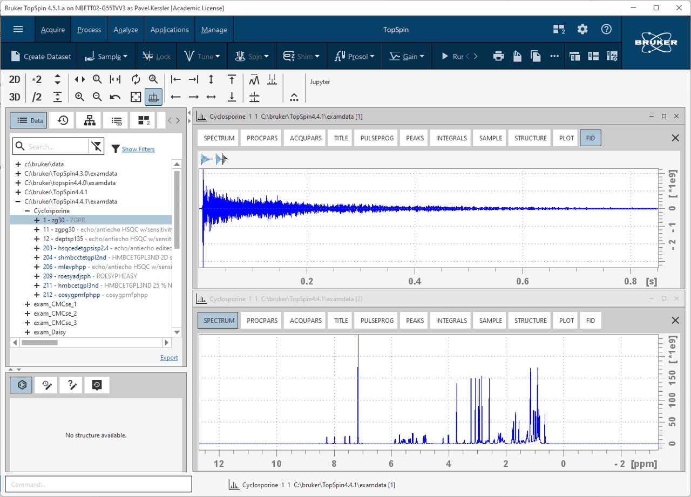Toggle the search filter icon
The width and height of the screenshot is (691, 497).
pyautogui.click(x=97, y=146)
